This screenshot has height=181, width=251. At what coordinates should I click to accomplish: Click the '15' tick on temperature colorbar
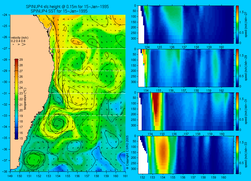point(21,138)
